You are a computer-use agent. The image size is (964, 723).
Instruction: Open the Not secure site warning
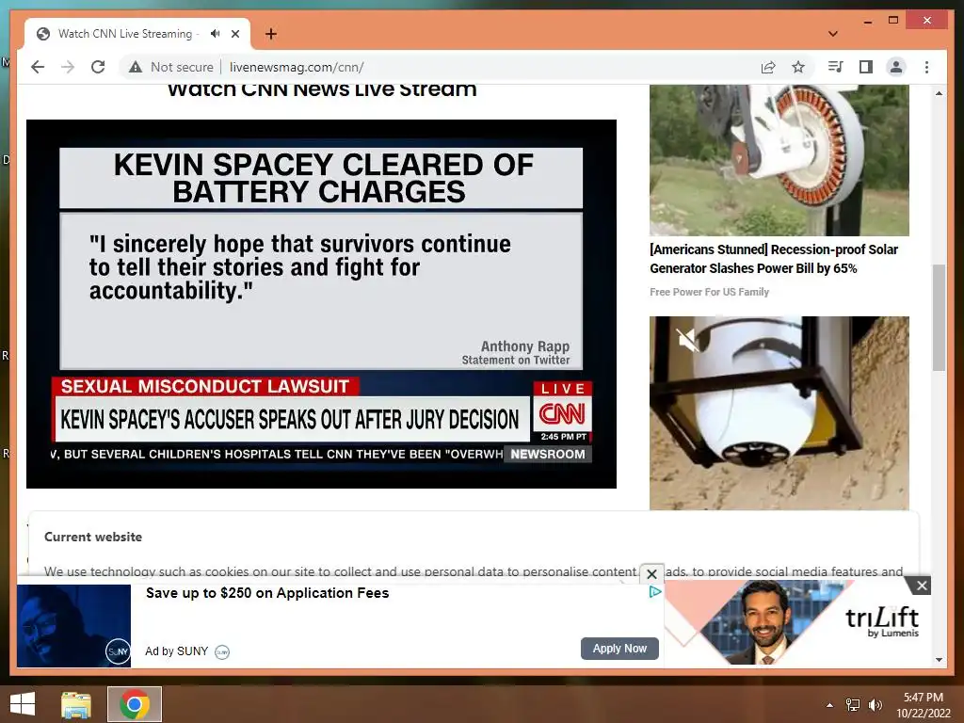point(171,67)
